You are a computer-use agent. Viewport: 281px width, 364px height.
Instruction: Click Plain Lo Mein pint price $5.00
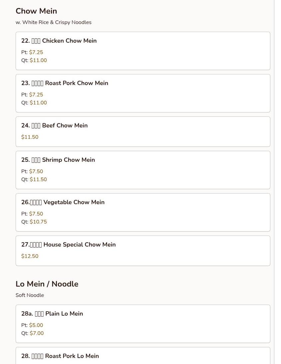click(36, 325)
